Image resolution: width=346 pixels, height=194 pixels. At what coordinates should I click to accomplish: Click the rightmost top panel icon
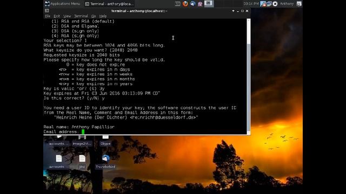[x=299, y=4]
